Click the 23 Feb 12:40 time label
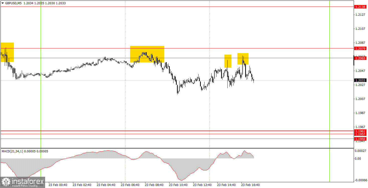Screen dimensions: 368x188 click(x=202, y=185)
